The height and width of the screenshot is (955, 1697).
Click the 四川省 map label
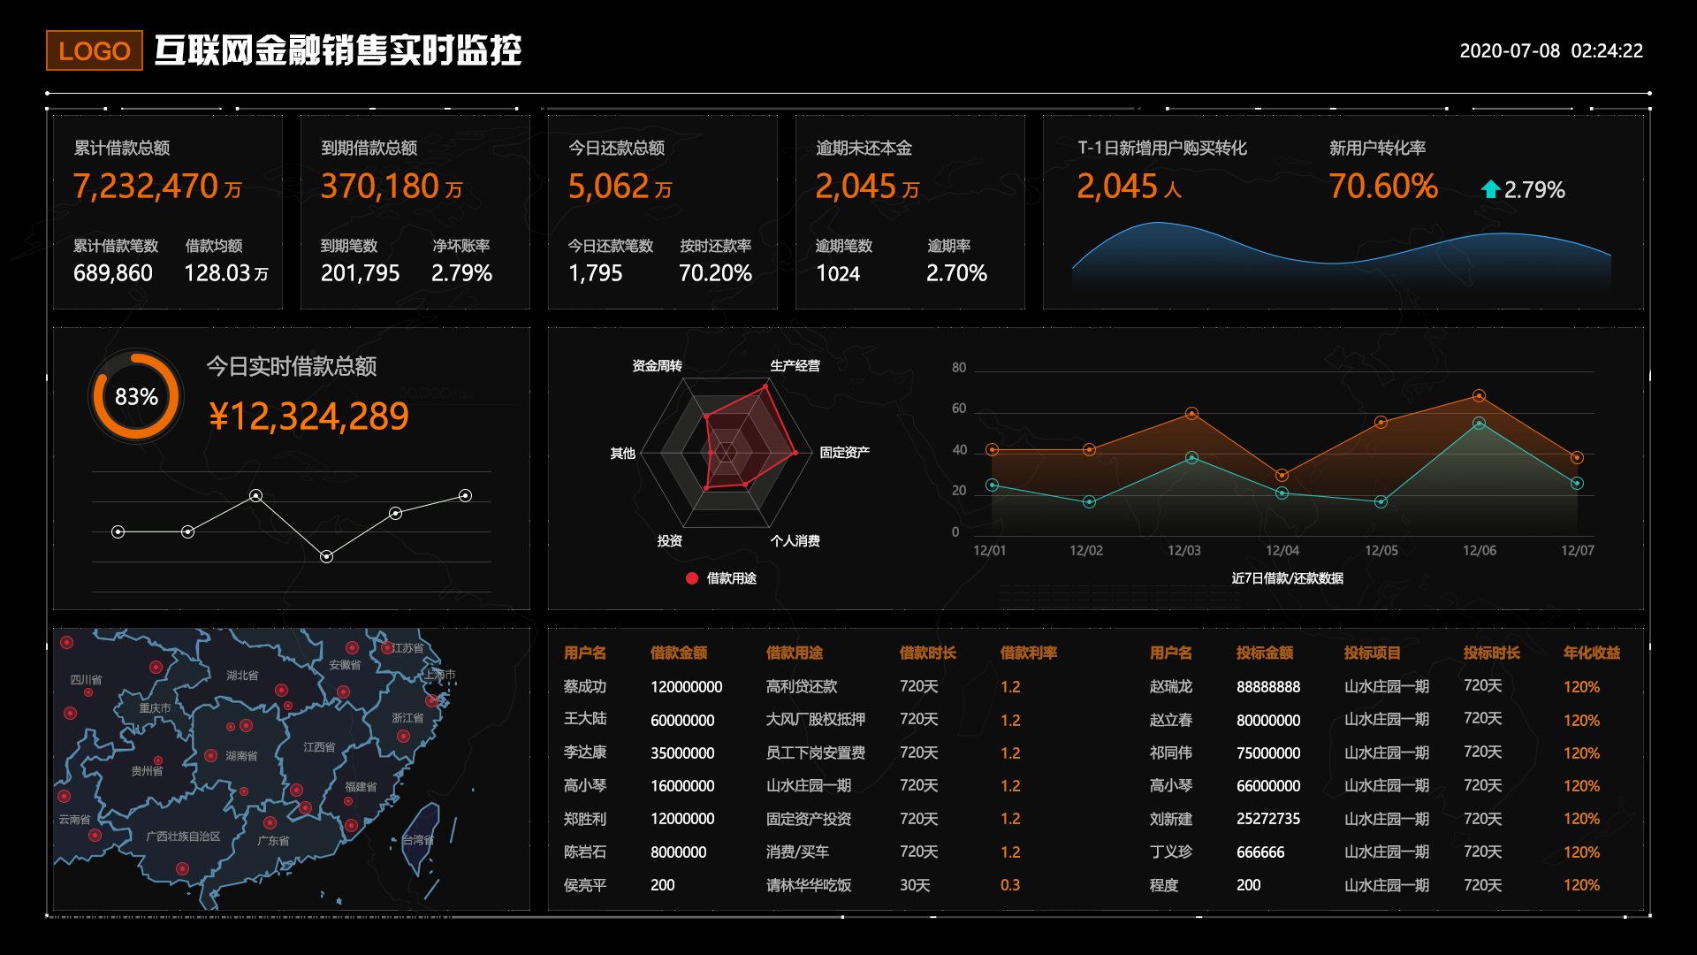coord(86,680)
